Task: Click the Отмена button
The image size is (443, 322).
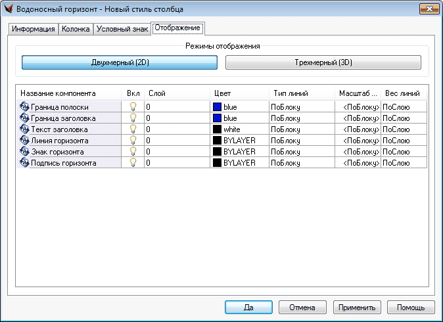Action: tap(302, 307)
